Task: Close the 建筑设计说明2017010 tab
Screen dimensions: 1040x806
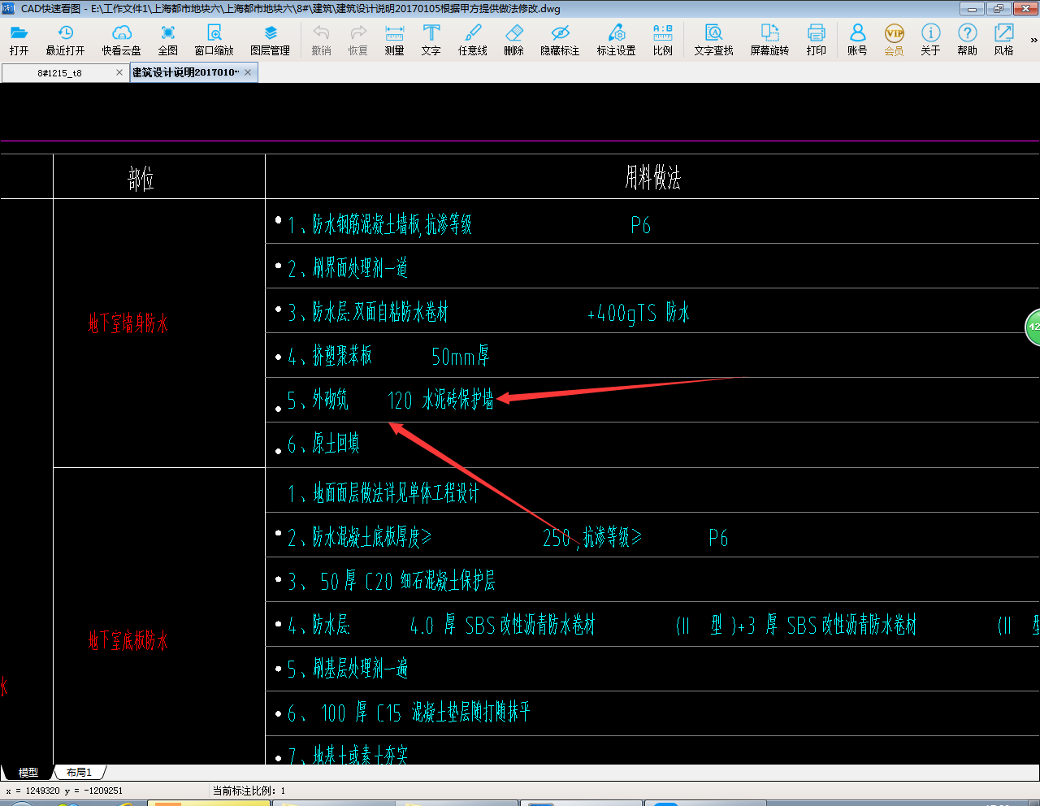Action: tap(248, 72)
